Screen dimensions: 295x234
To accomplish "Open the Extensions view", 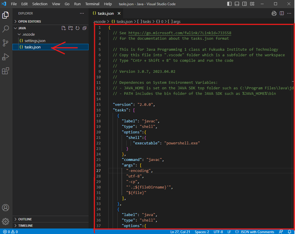I will pos(6,71).
